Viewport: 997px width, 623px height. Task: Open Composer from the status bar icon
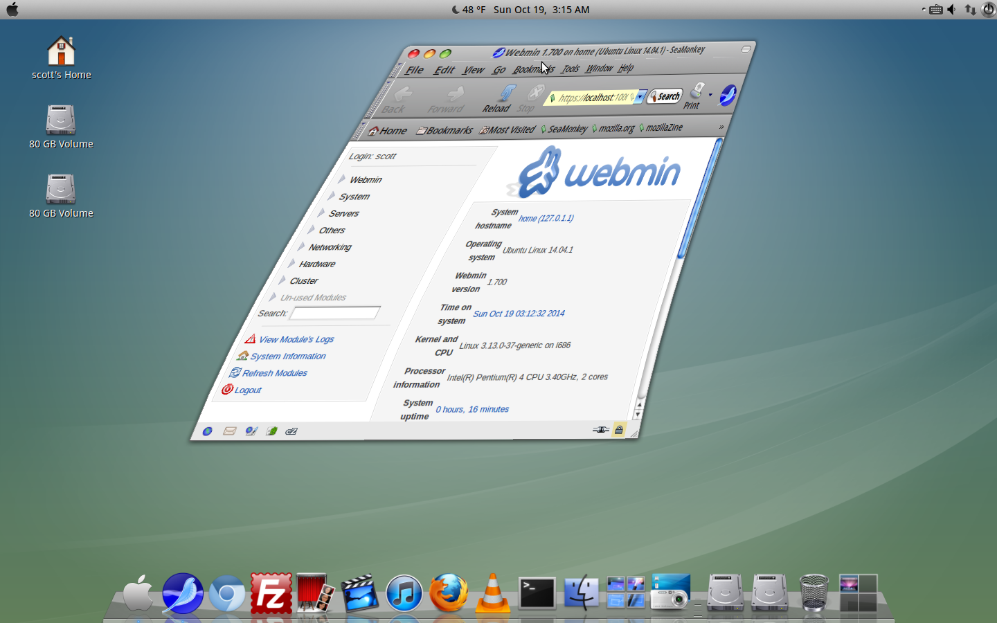[x=251, y=431]
